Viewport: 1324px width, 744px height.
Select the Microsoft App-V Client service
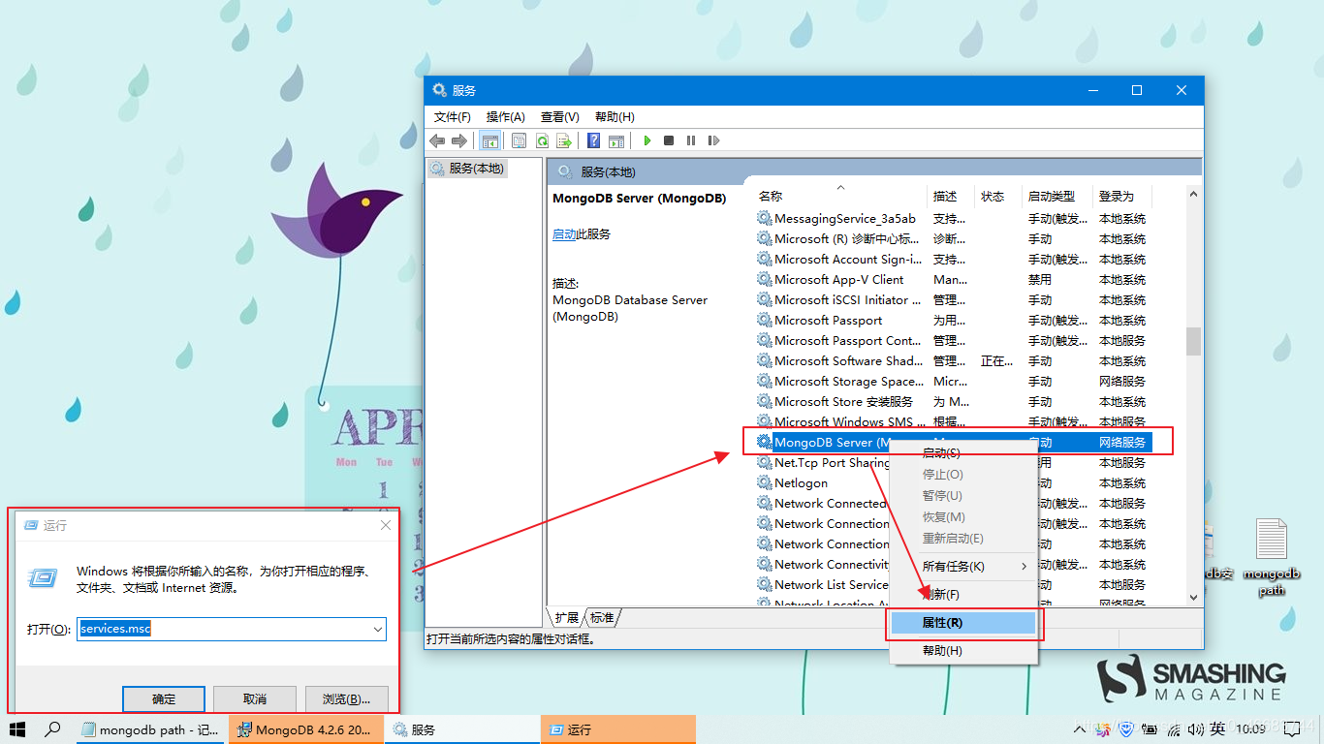point(952,280)
